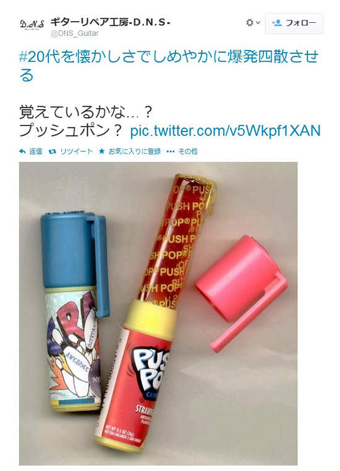This screenshot has height=471, width=340.
Task: Click the favorite star icon
Action: [101, 151]
